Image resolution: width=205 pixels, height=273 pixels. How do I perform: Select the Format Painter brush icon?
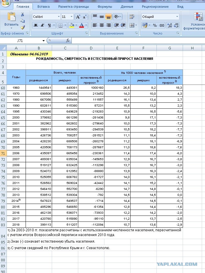click(23, 27)
